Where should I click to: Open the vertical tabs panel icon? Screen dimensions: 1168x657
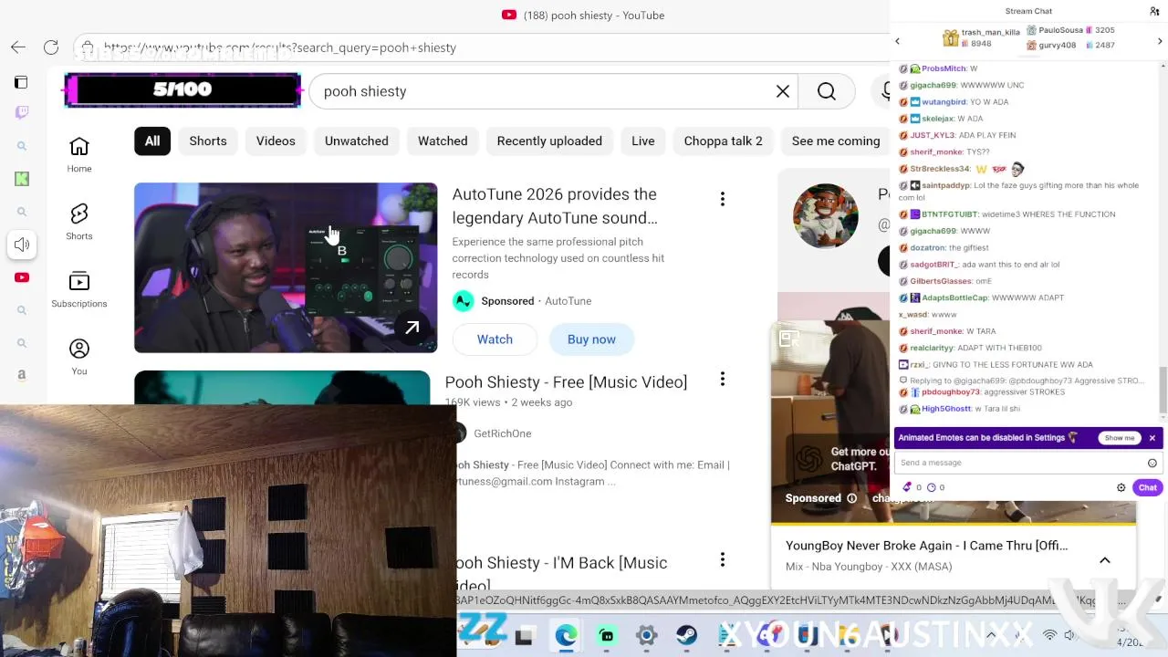click(21, 82)
